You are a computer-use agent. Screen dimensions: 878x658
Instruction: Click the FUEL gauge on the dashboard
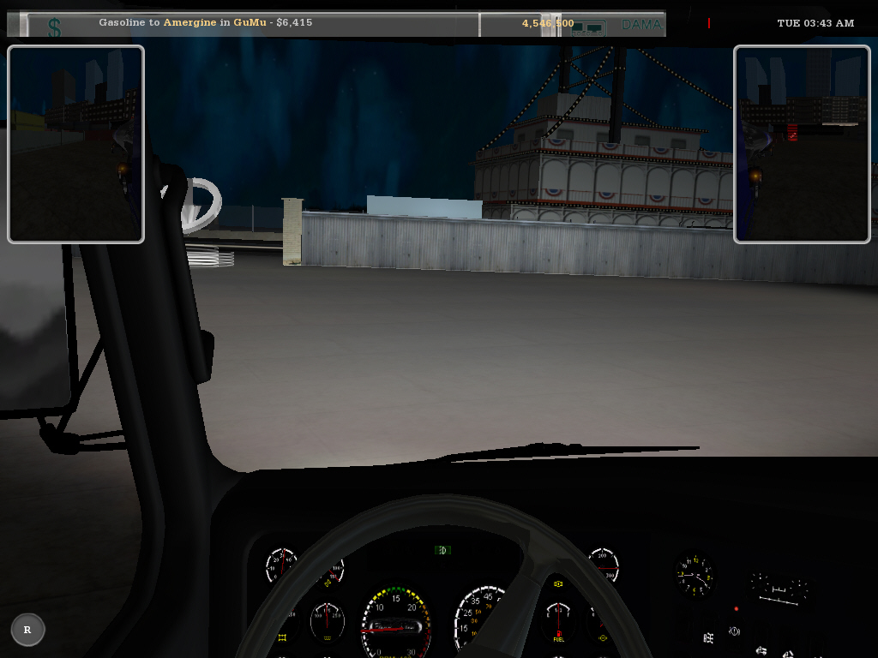tap(558, 622)
